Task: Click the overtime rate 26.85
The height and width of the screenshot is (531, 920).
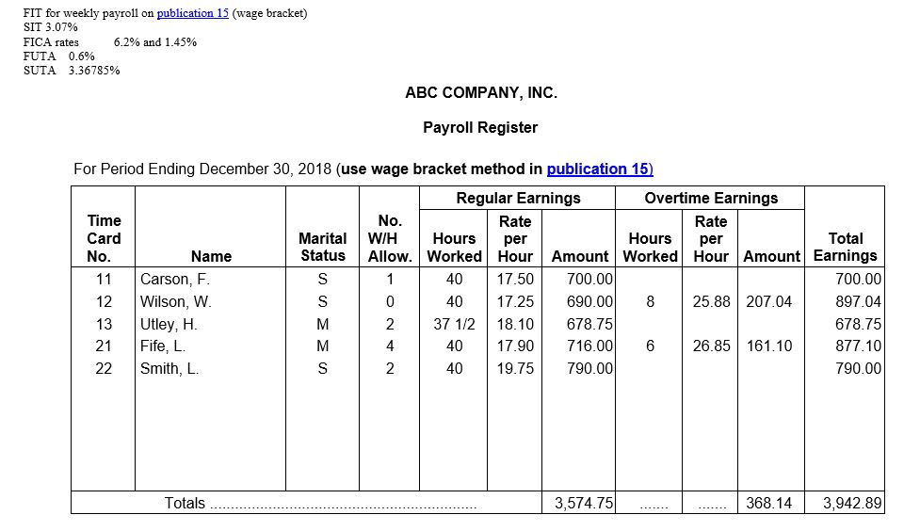Action: click(711, 346)
